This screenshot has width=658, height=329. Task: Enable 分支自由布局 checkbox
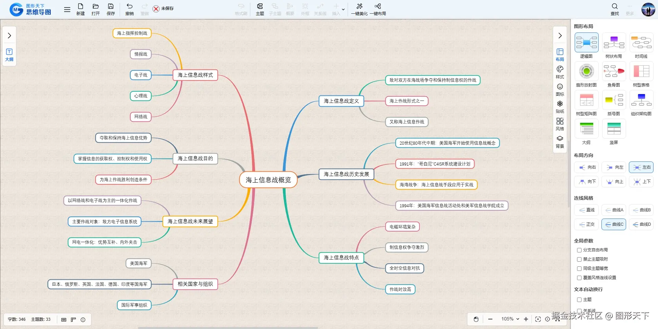pyautogui.click(x=579, y=250)
